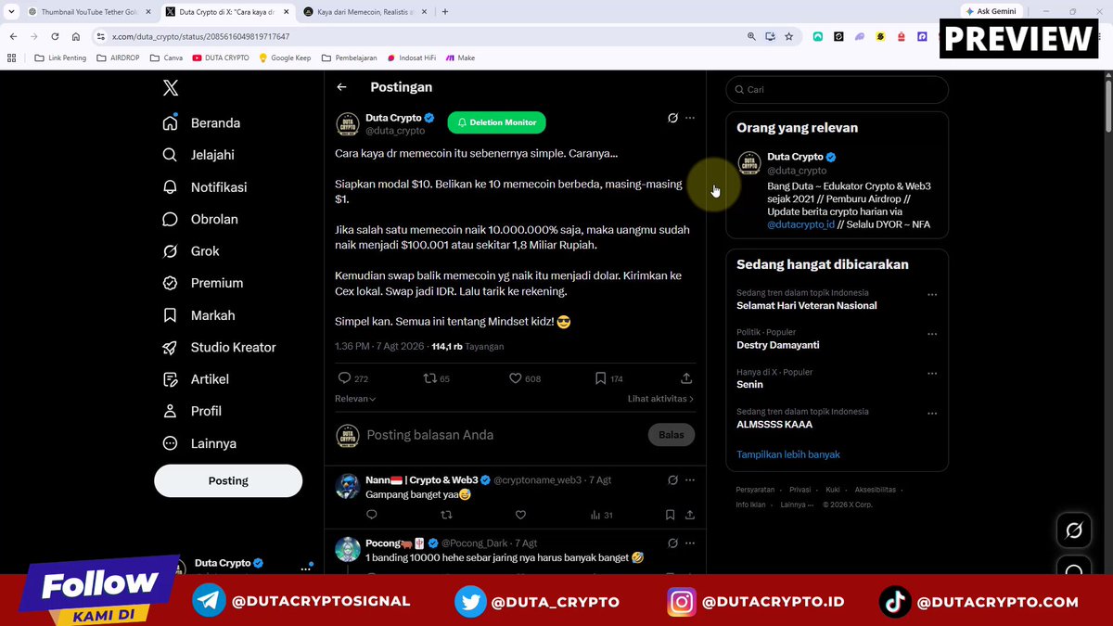Repost the post showing 65 reposts
1113x626 pixels.
click(437, 378)
